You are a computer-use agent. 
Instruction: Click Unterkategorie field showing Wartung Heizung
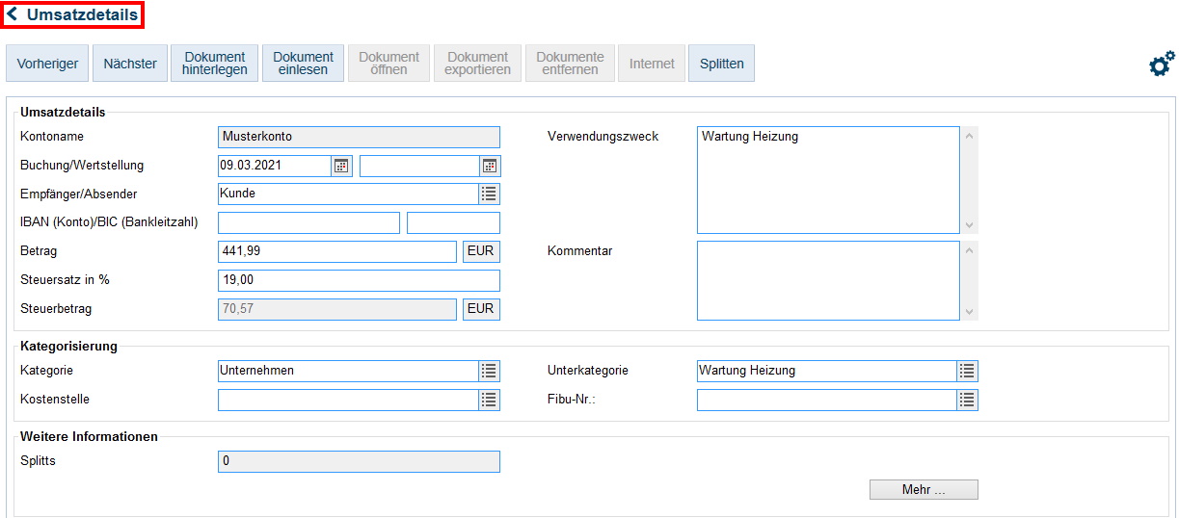pyautogui.click(x=826, y=371)
